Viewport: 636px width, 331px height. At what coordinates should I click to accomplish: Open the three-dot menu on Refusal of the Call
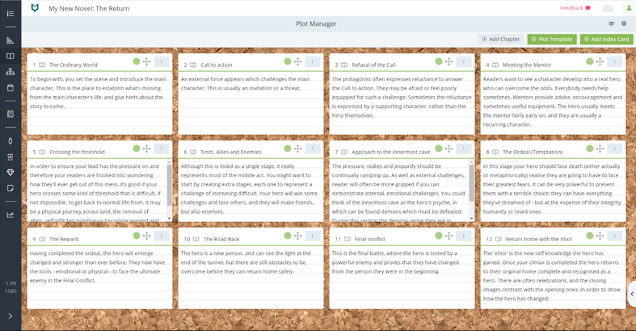click(x=463, y=62)
